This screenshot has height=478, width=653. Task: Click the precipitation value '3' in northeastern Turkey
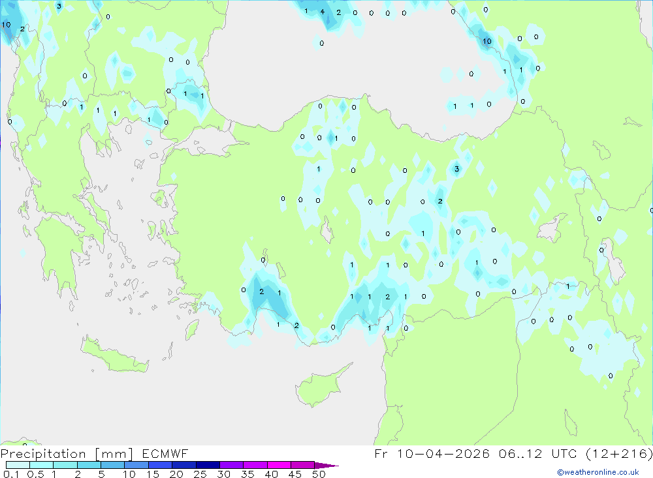(456, 169)
